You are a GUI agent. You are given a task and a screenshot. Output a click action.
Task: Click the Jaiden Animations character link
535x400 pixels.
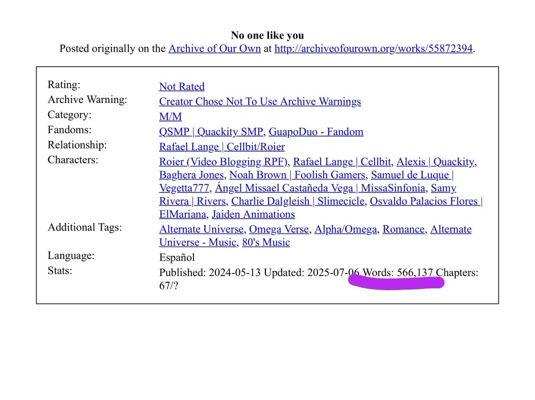253,214
